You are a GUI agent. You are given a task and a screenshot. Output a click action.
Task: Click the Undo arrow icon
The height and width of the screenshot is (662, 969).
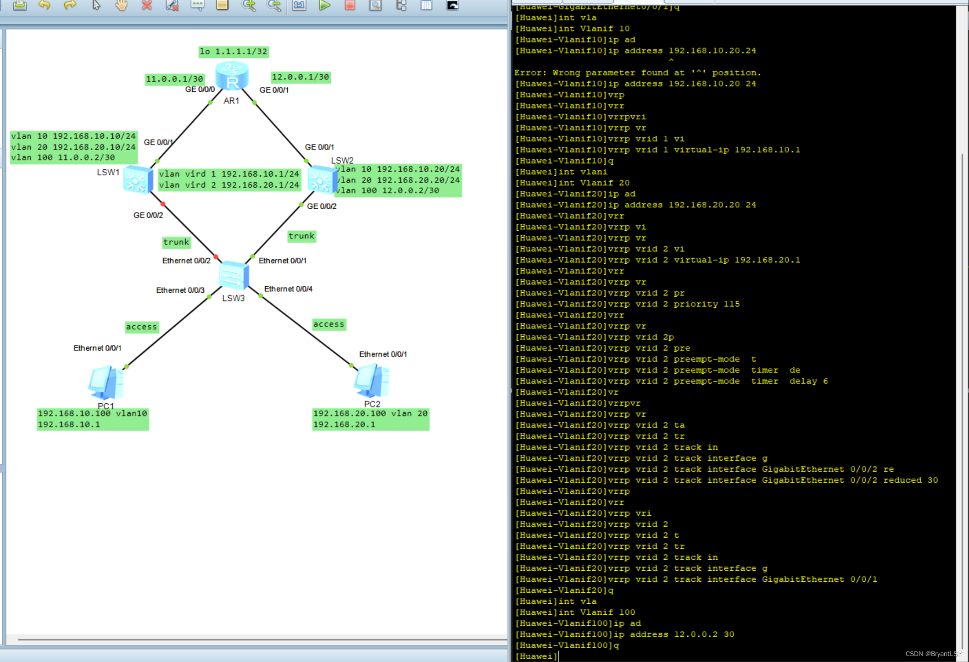(x=45, y=5)
